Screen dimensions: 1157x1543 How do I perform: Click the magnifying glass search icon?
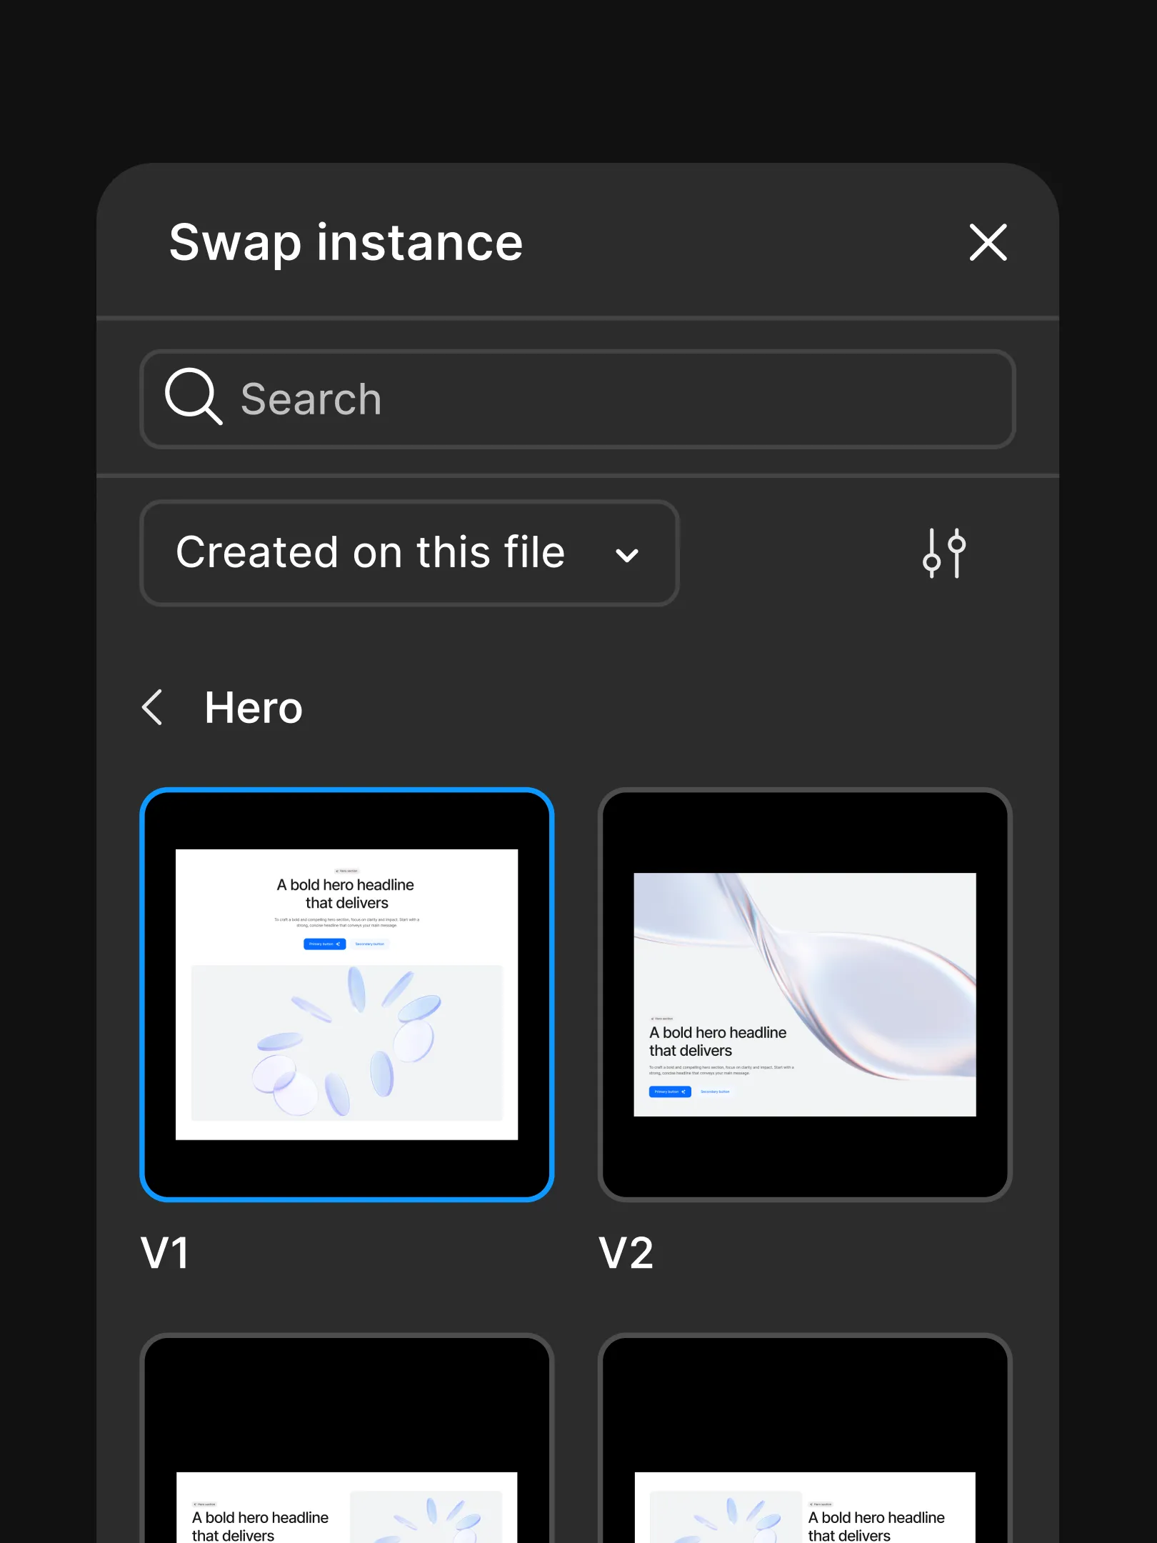193,396
